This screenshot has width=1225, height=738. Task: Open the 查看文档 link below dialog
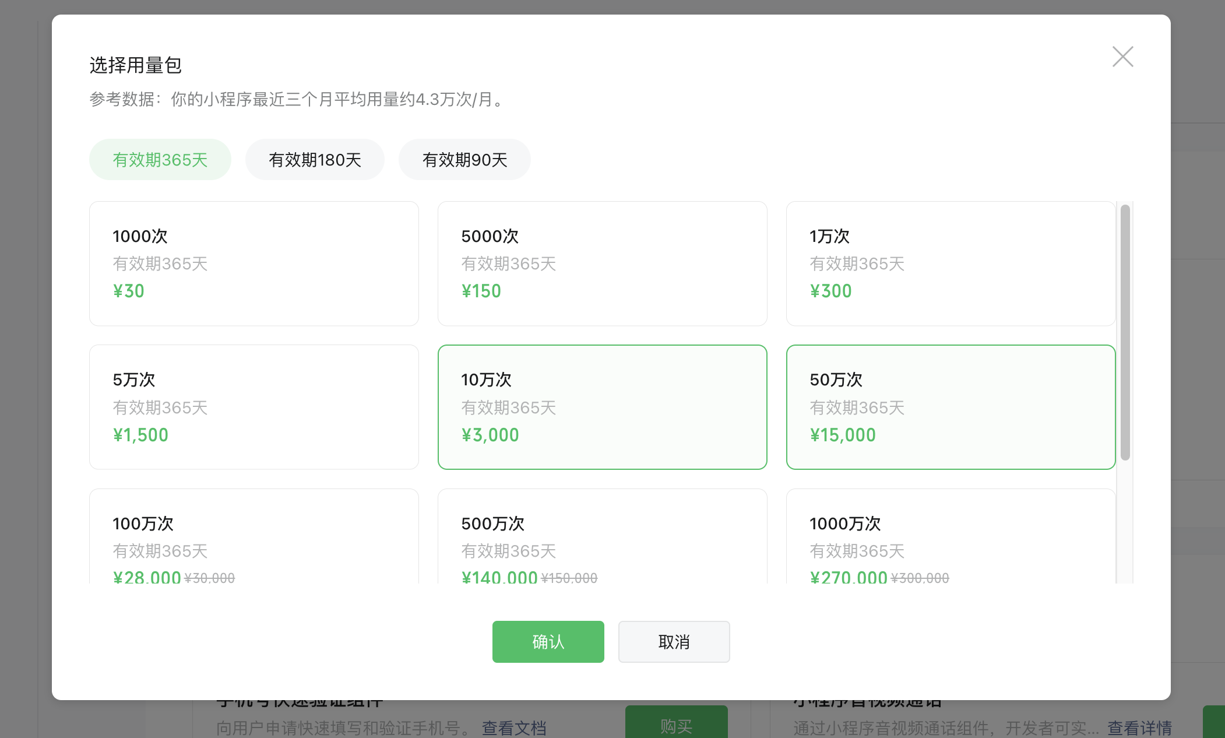point(514,728)
